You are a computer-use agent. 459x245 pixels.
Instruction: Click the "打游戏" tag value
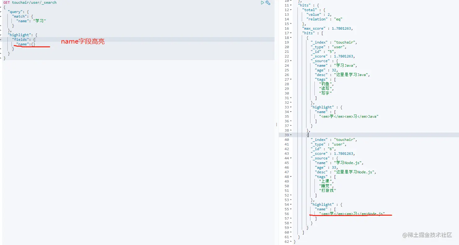click(327, 191)
